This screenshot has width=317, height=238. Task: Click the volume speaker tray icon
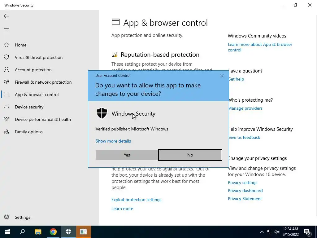point(277,232)
